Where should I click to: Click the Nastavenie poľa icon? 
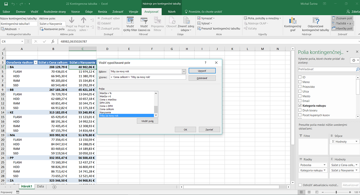tap(42, 29)
